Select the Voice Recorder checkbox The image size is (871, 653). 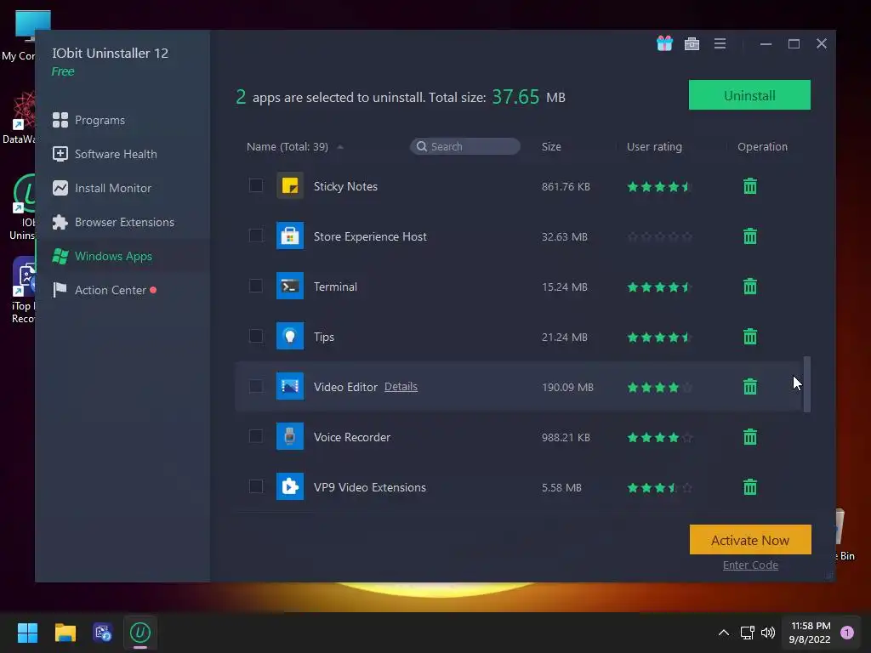[255, 436]
